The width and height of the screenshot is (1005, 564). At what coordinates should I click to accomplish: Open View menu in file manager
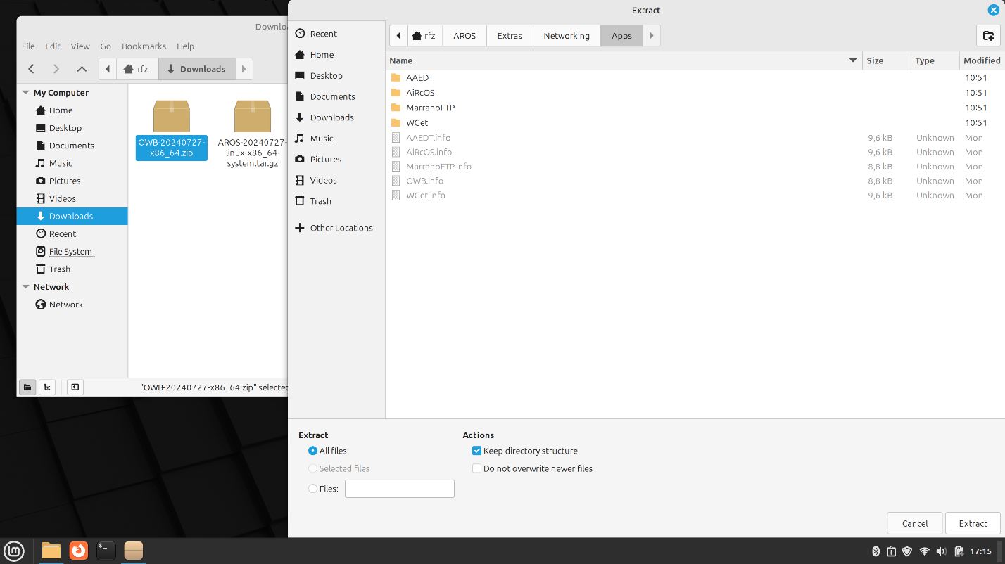(x=80, y=46)
